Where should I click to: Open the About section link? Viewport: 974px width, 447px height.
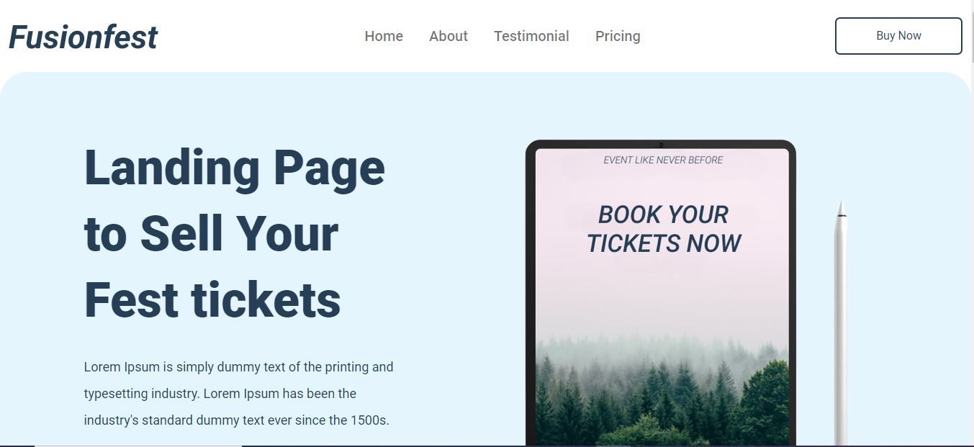point(448,36)
